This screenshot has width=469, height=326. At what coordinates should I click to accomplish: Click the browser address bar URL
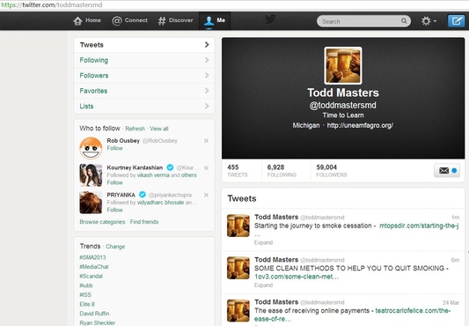52,5
